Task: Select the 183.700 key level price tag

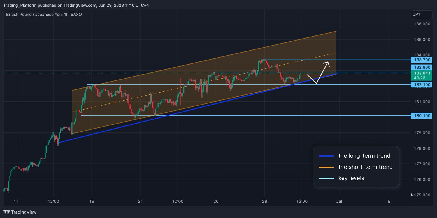Action: (421, 60)
